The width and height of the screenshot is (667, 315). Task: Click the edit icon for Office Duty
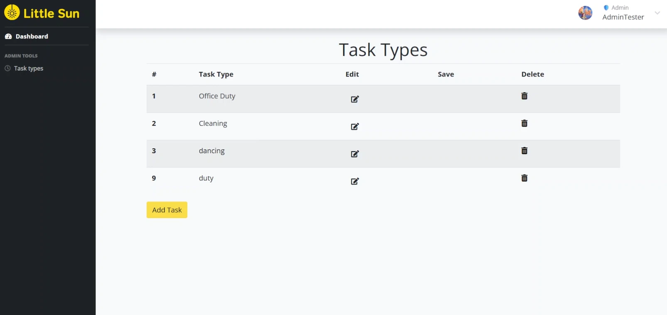click(355, 99)
